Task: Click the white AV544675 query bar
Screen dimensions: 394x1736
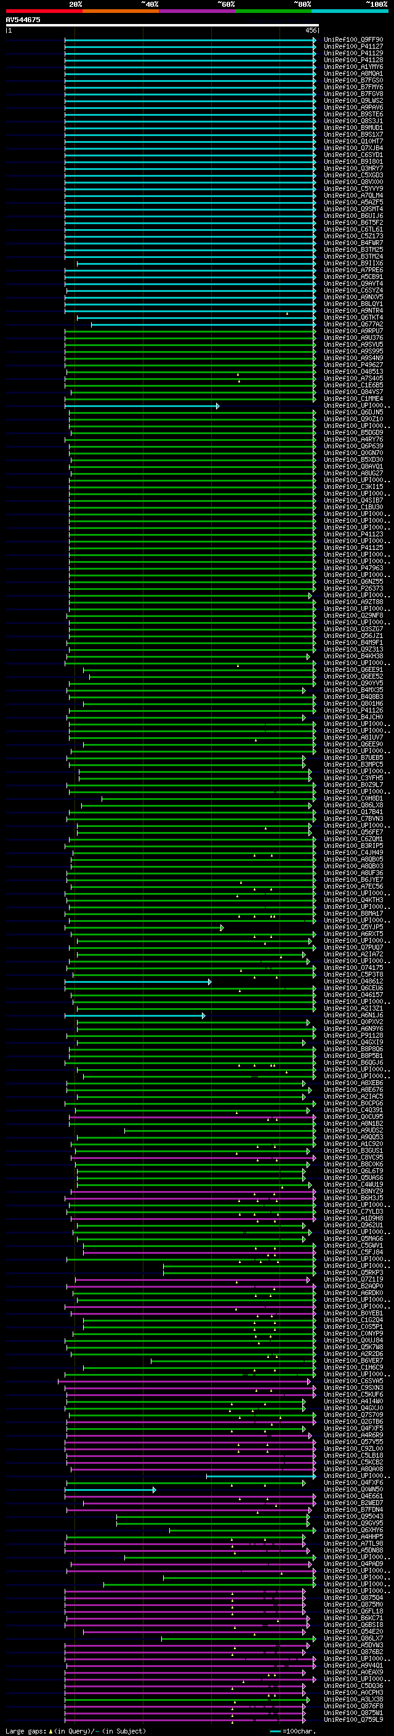Action: pyautogui.click(x=162, y=26)
